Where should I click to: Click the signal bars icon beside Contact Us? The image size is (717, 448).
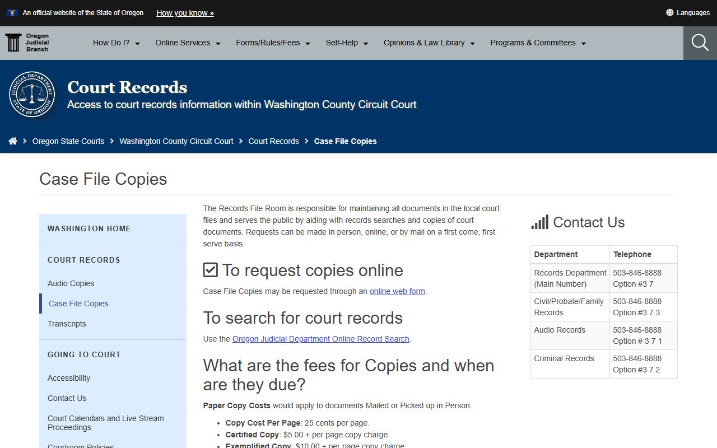539,222
